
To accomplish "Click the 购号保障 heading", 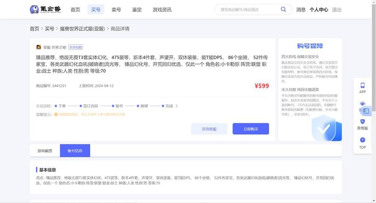I will tap(310, 46).
